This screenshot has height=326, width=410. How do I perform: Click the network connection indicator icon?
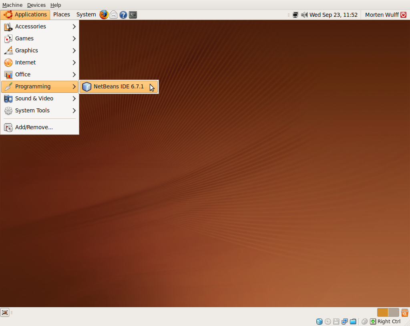click(295, 15)
